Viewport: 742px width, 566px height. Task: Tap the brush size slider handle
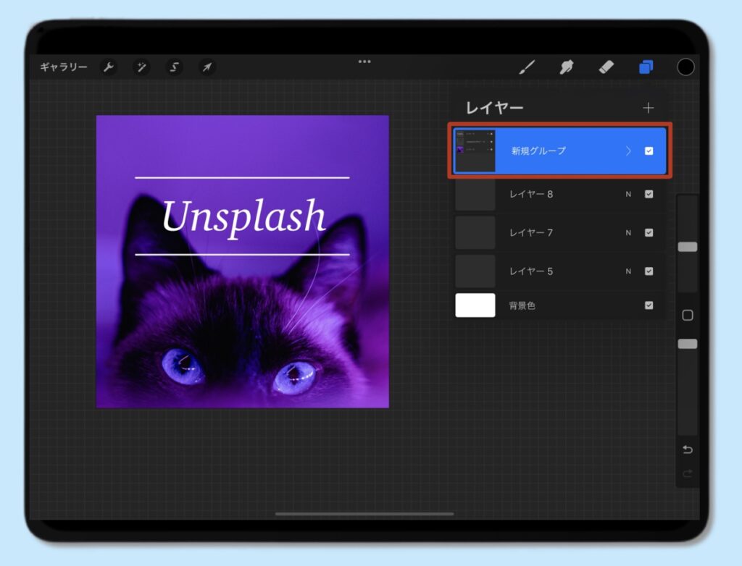687,247
